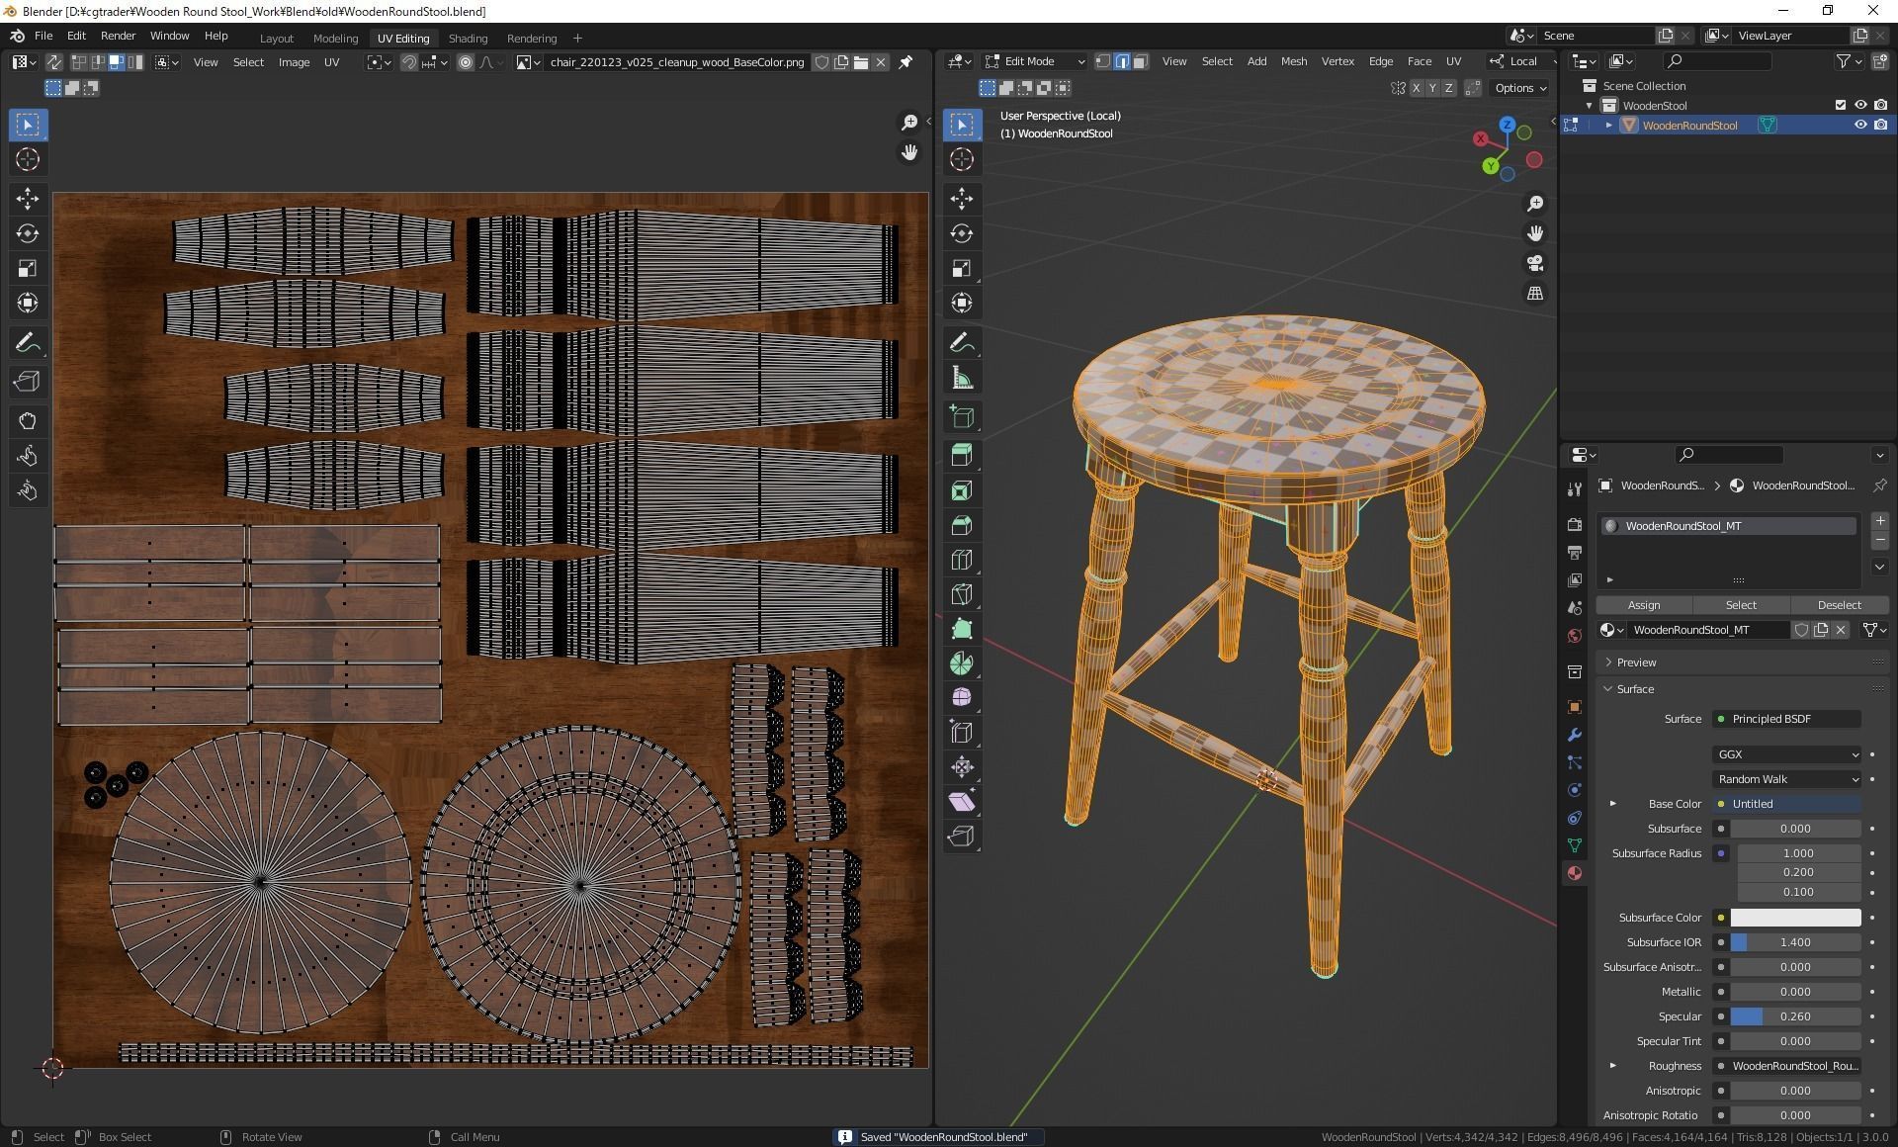Select the Add Cube tool in the 3D viewport
The width and height of the screenshot is (1898, 1147).
tap(962, 416)
